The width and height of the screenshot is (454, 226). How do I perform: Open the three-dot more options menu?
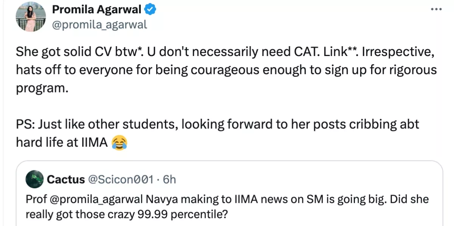point(436,9)
